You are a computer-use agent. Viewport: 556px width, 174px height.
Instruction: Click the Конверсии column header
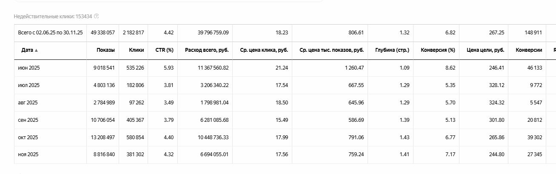pyautogui.click(x=529, y=50)
